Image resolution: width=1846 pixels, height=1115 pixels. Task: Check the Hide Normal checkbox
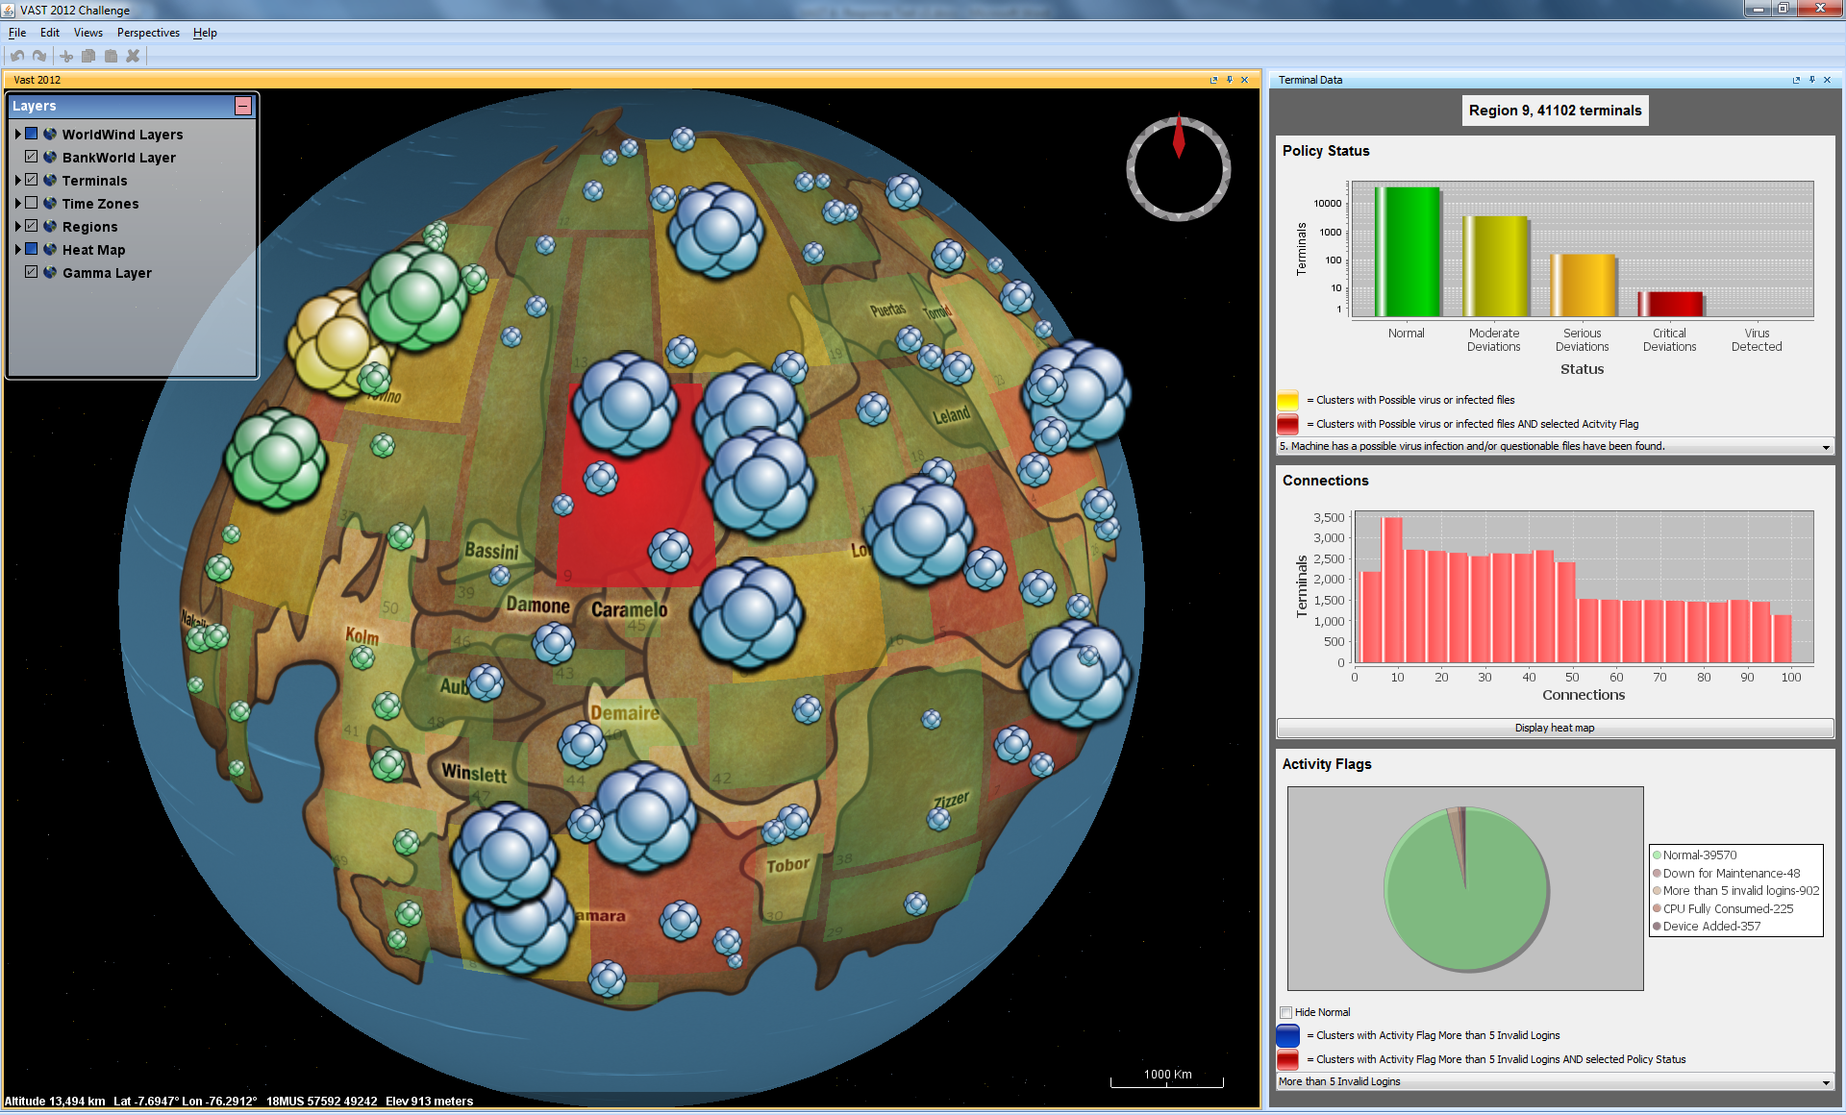tap(1285, 1012)
